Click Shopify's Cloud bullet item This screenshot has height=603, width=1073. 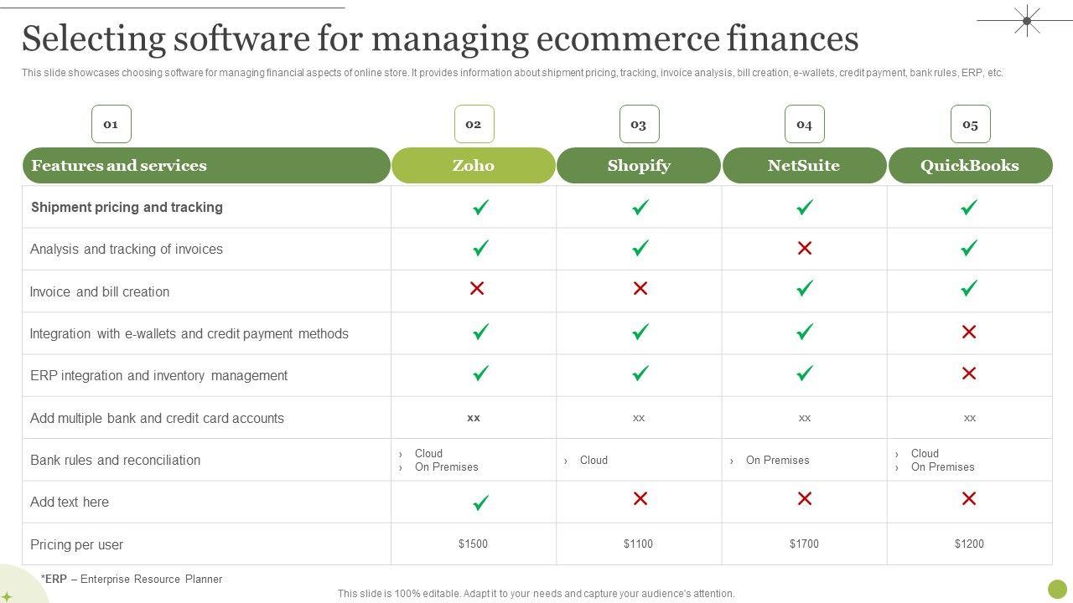594,460
